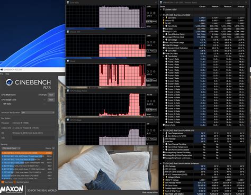Select the Intel Xeon W-3265M ranking row
The image size is (251, 195).
point(27,159)
